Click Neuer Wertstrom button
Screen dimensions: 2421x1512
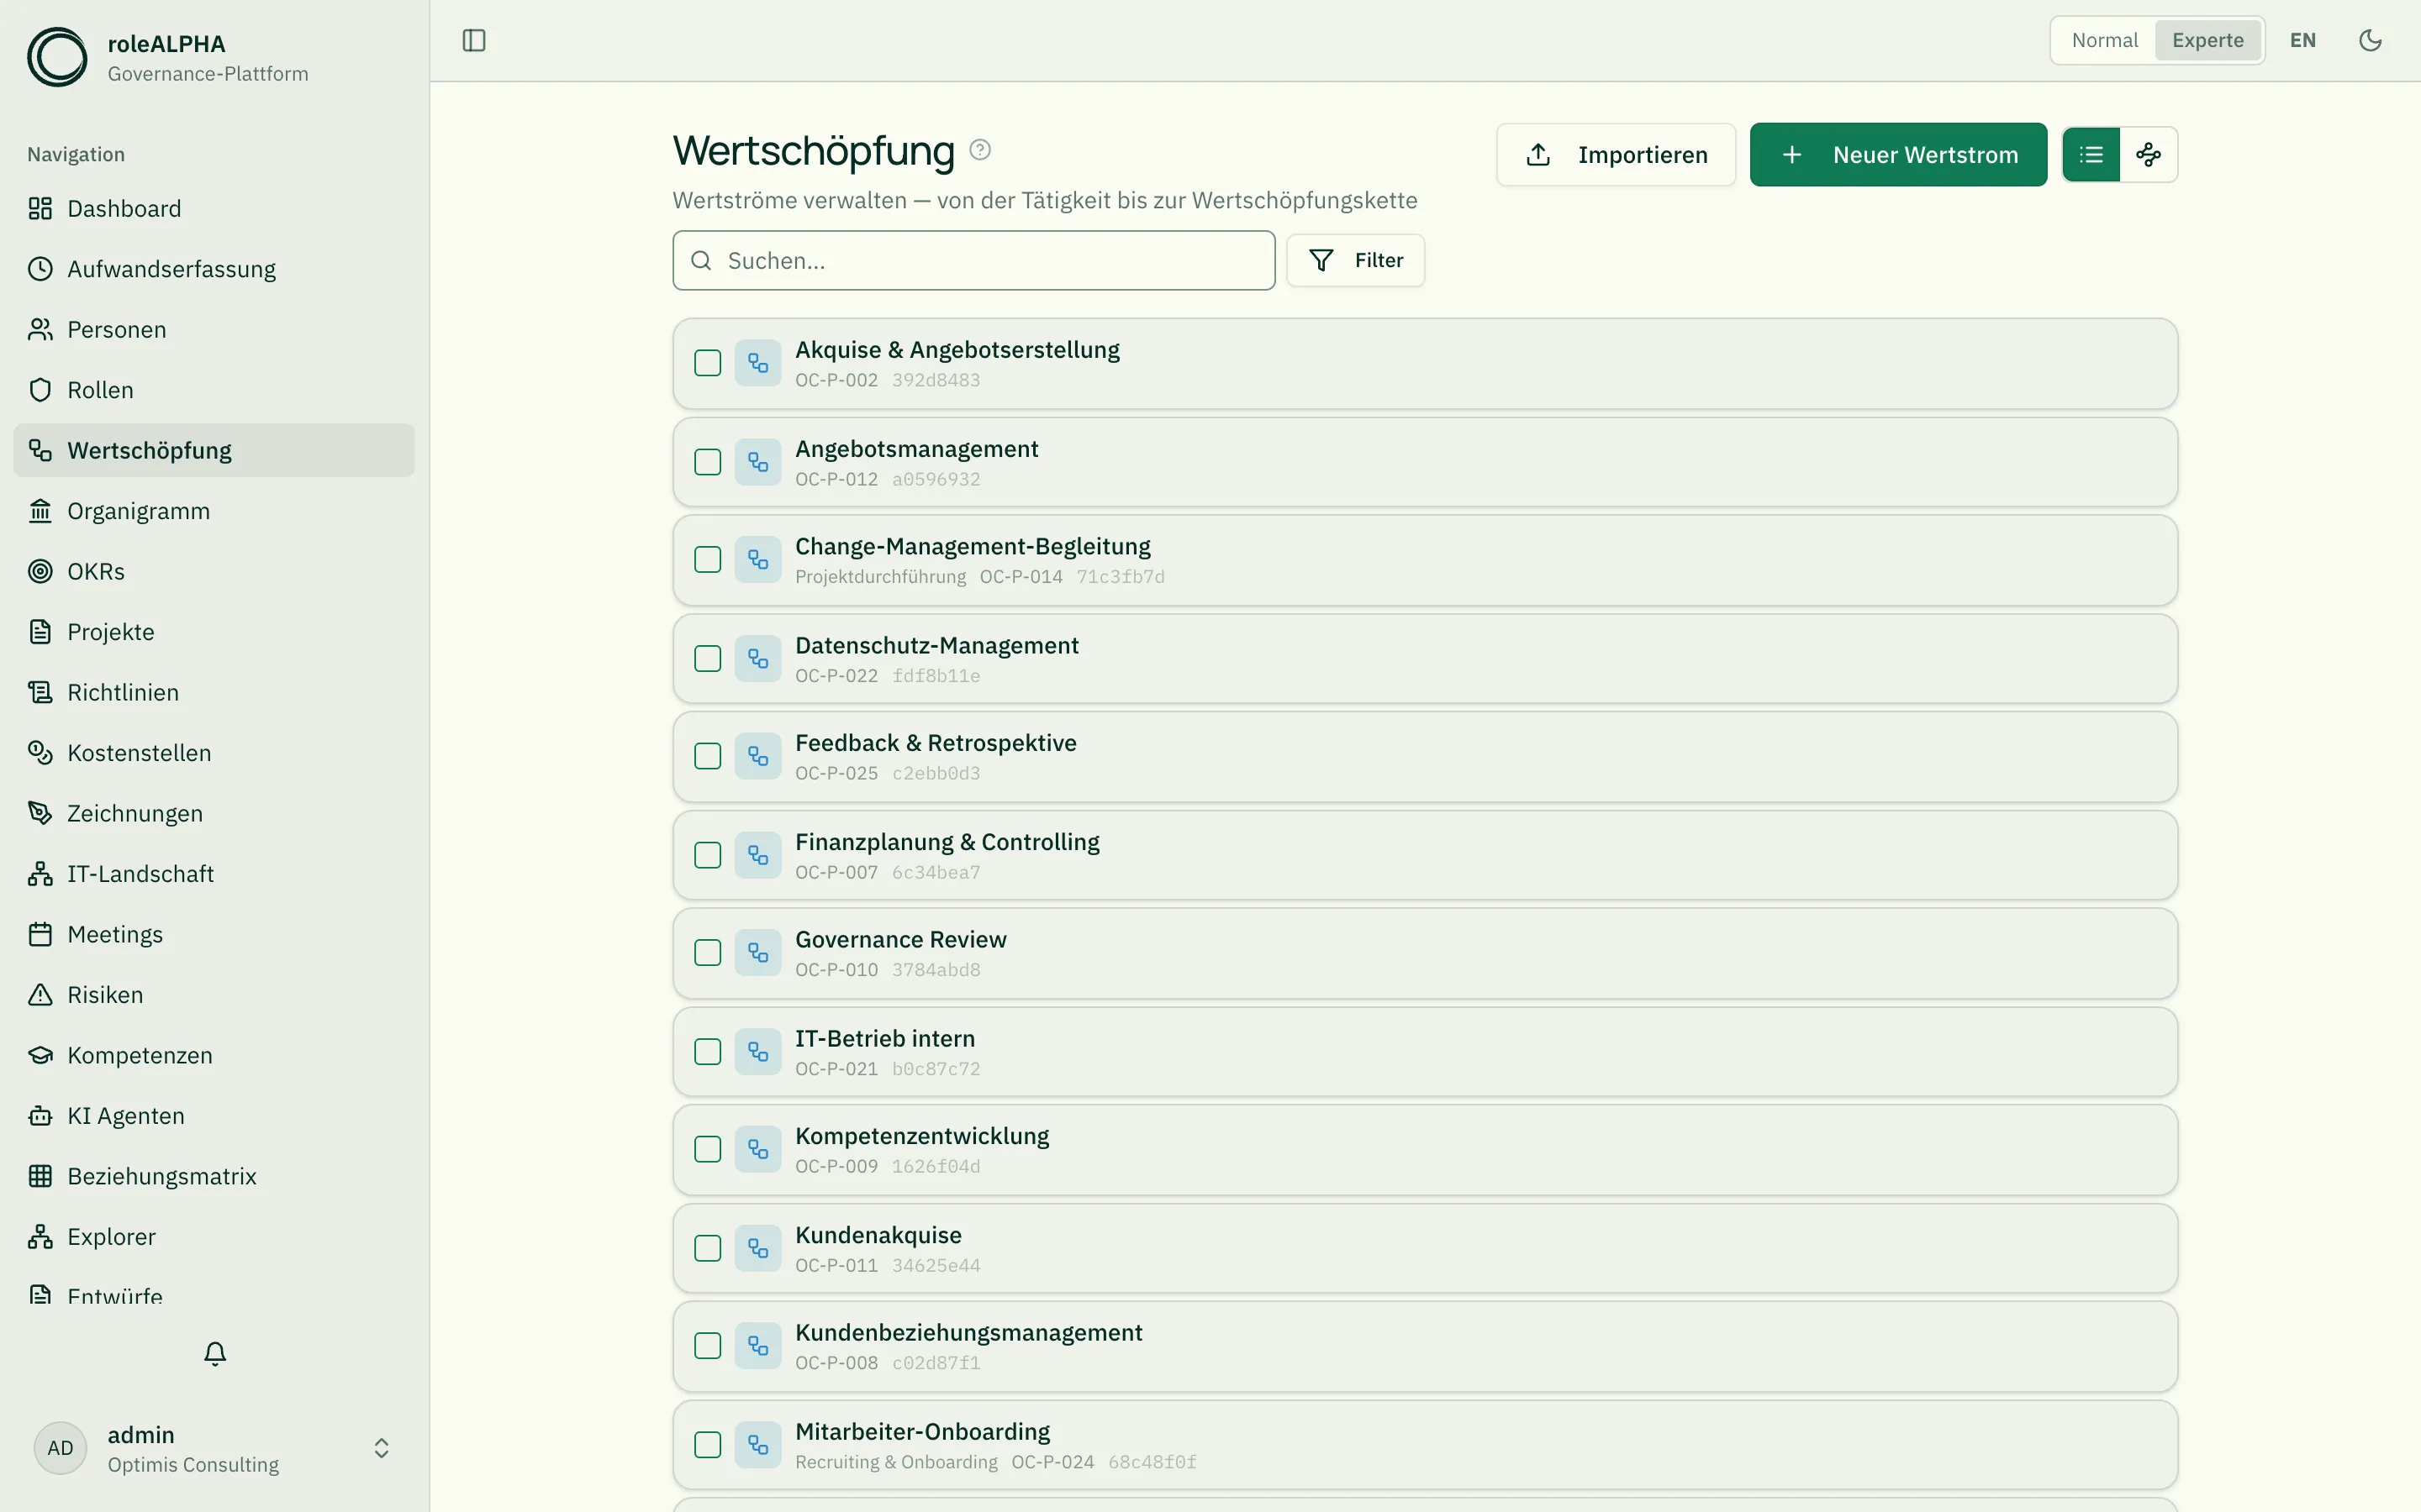click(1898, 155)
